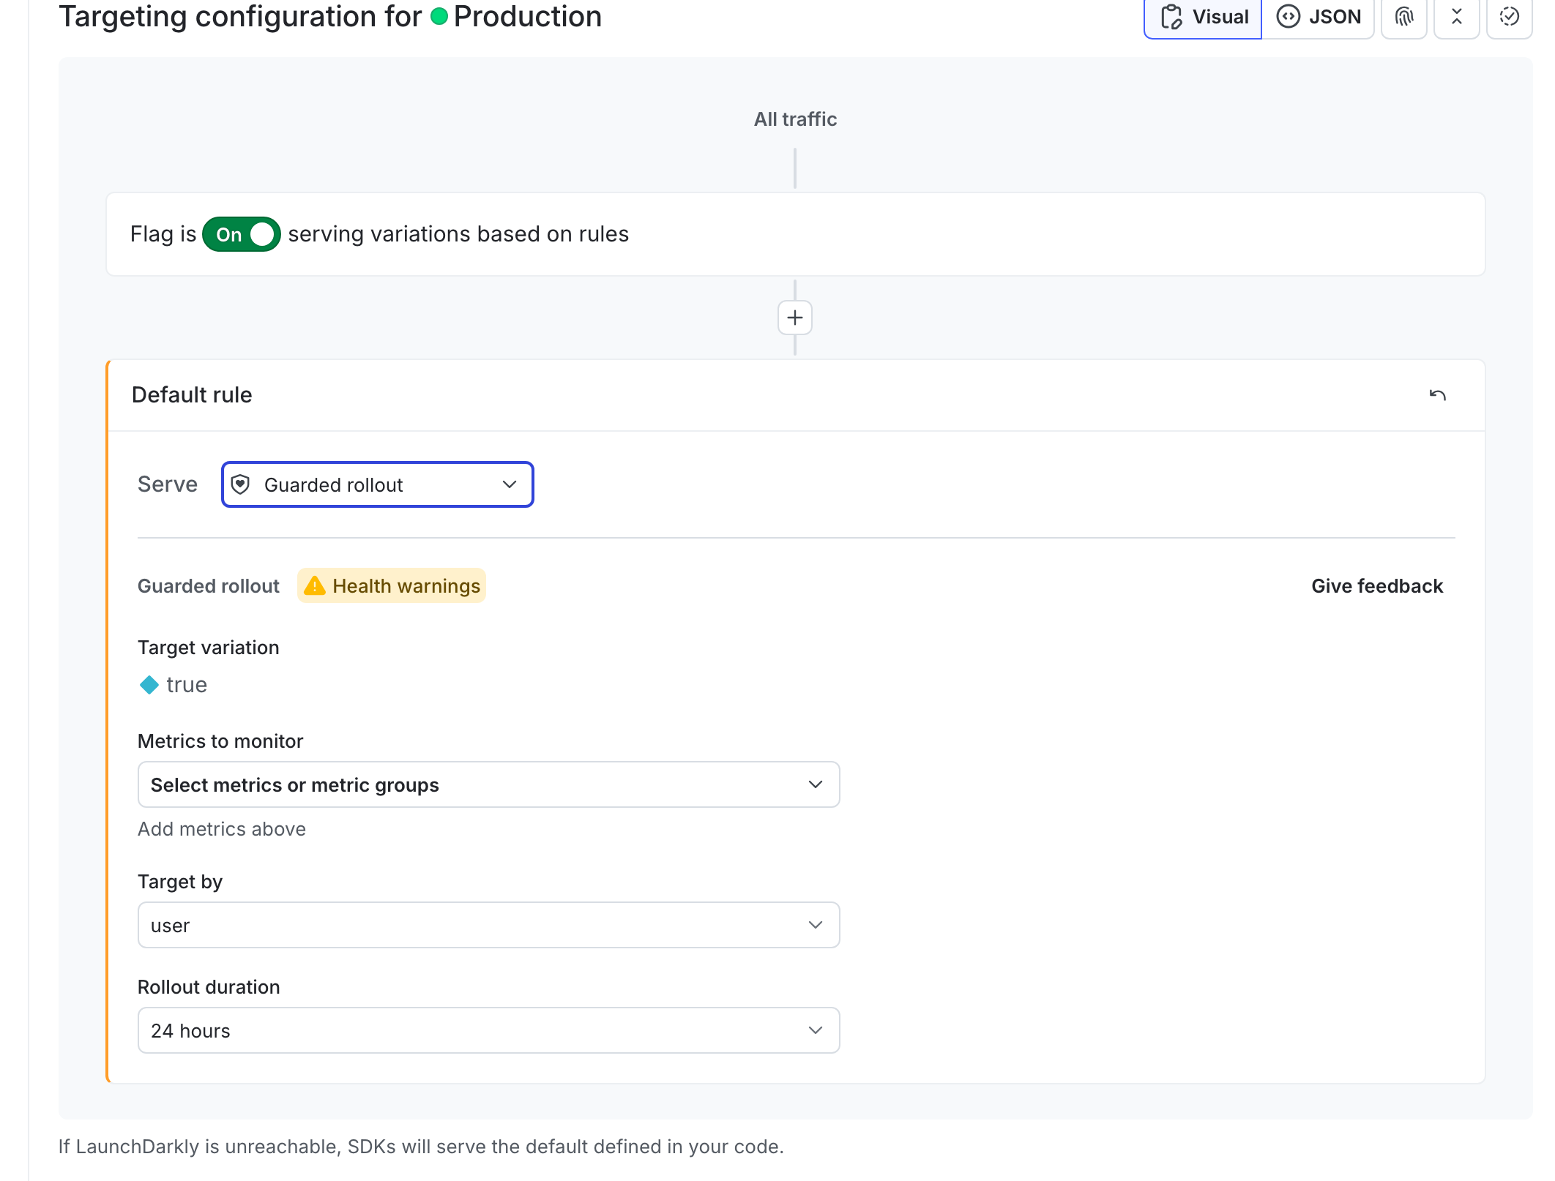Open the Serve Guarded rollout dropdown
This screenshot has height=1181, width=1555.
[x=377, y=484]
